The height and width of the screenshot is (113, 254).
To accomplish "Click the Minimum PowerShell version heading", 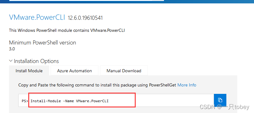I will pos(43,43).
